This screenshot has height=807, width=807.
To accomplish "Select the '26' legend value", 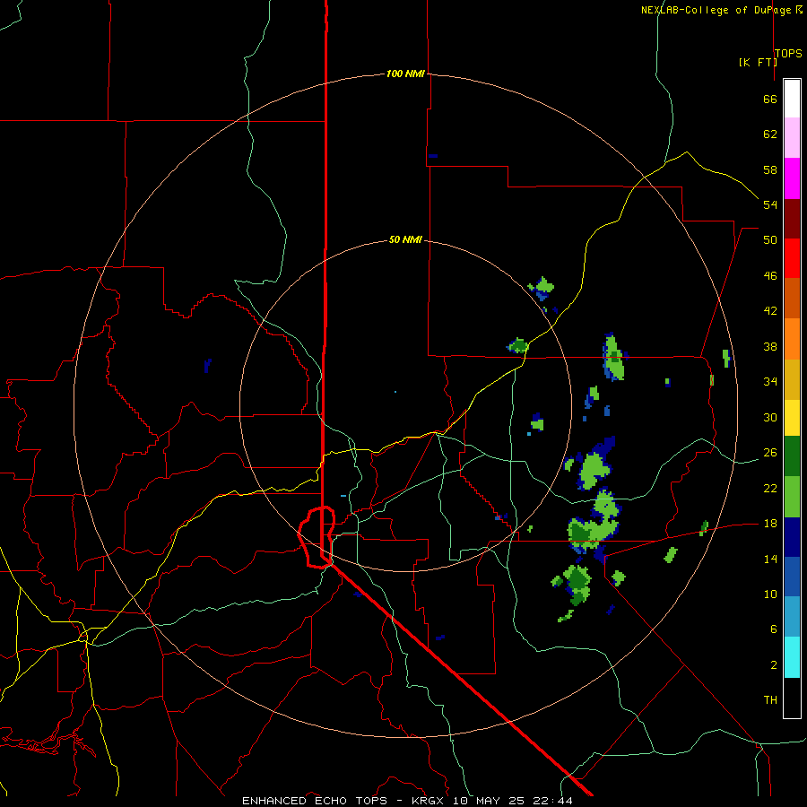I will (x=770, y=453).
